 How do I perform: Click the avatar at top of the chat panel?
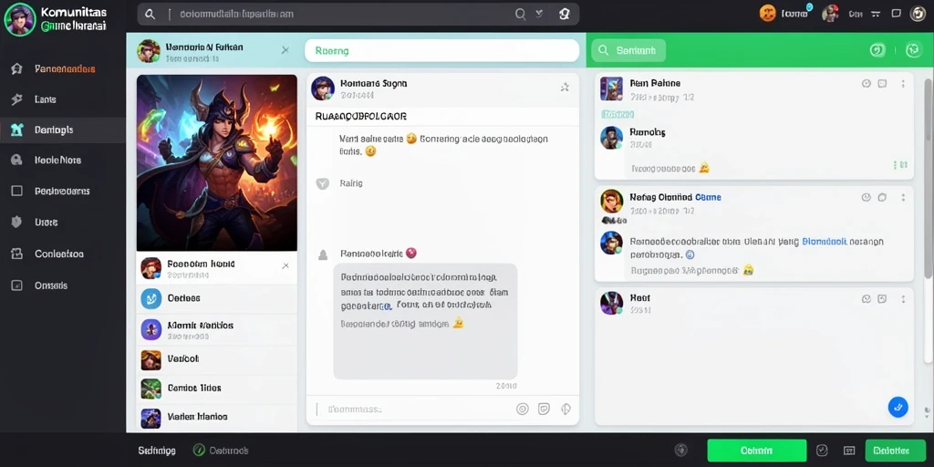pos(323,88)
